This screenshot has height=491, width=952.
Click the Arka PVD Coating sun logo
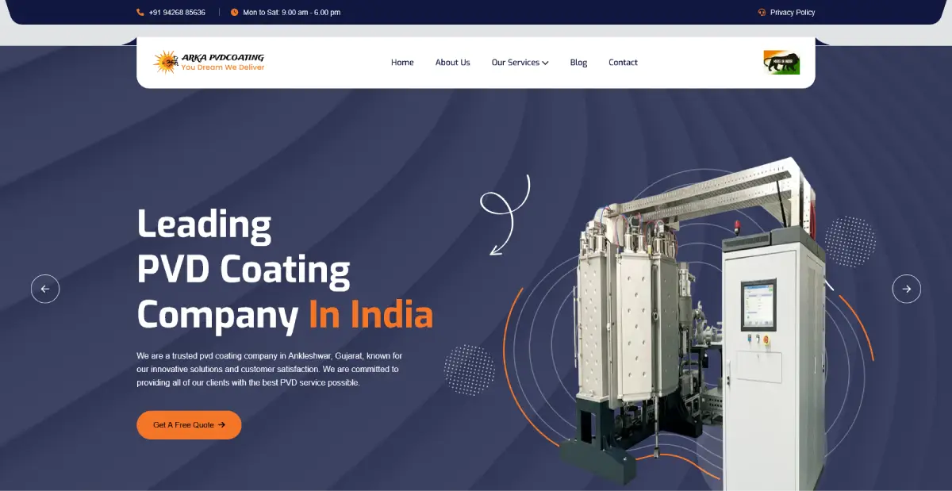click(166, 62)
